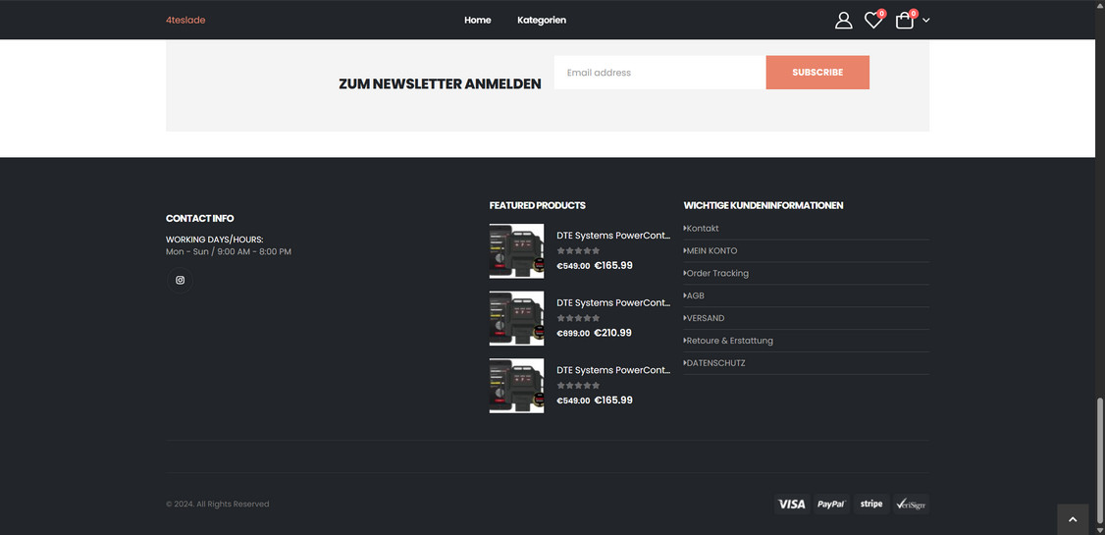Open the AGB footer link
The width and height of the screenshot is (1105, 535).
point(695,296)
